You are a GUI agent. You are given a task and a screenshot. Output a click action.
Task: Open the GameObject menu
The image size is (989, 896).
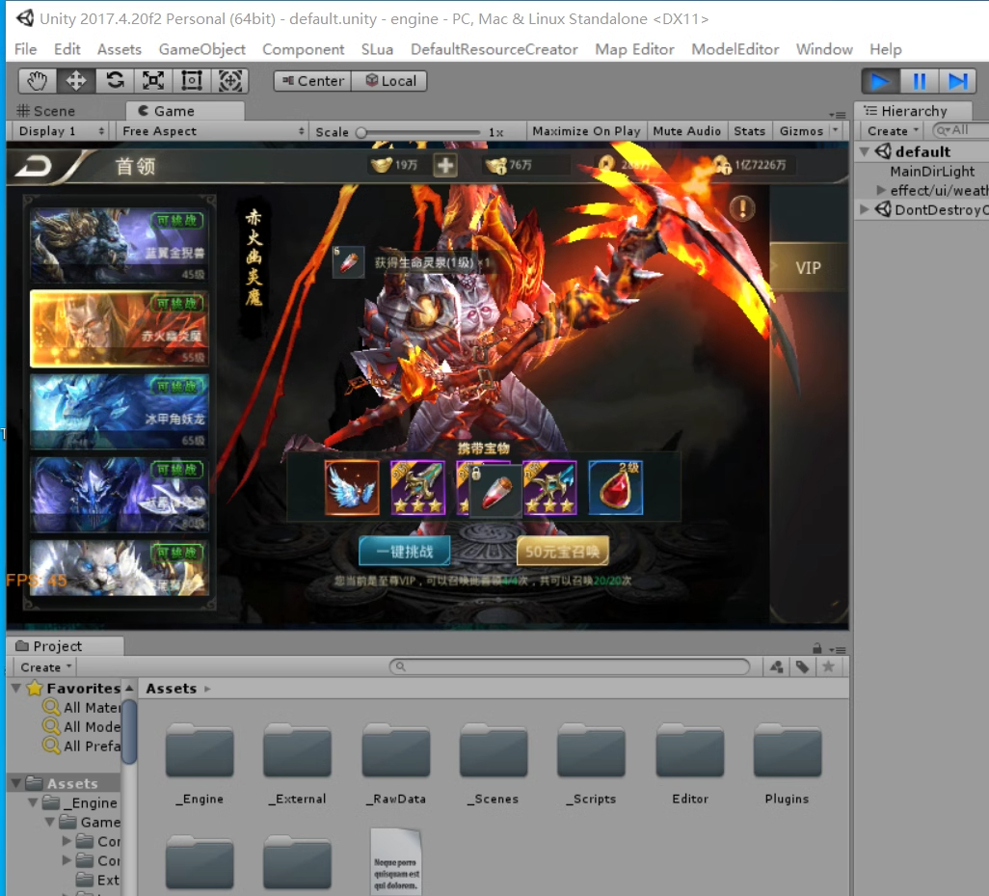[201, 49]
